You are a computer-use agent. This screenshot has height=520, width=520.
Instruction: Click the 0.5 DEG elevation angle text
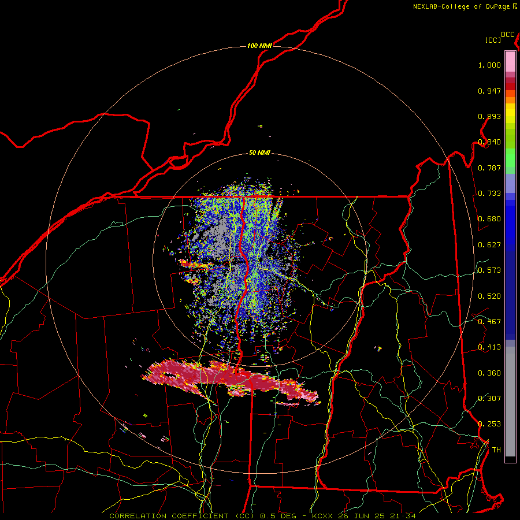pos(278,516)
